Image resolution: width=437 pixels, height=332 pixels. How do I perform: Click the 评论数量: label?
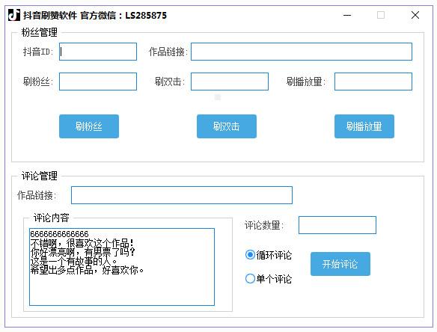pyautogui.click(x=264, y=225)
